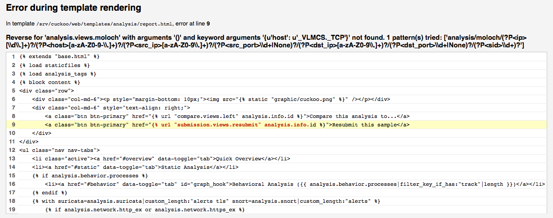Image resolution: width=553 pixels, height=218 pixels.
Task: Click line 8 with compare.views.left url
Action: (276, 116)
